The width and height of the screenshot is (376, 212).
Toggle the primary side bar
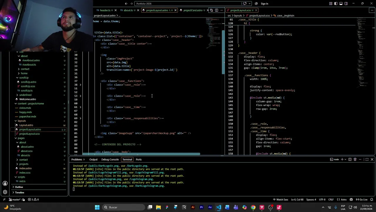click(336, 4)
